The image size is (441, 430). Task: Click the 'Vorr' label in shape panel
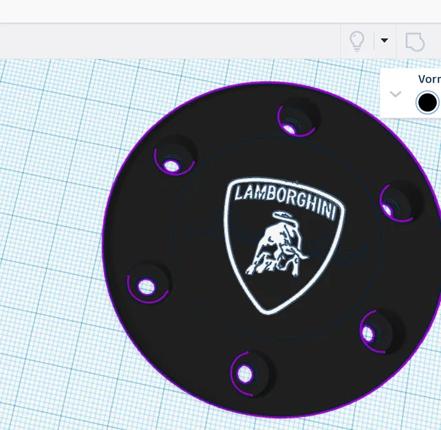click(429, 79)
